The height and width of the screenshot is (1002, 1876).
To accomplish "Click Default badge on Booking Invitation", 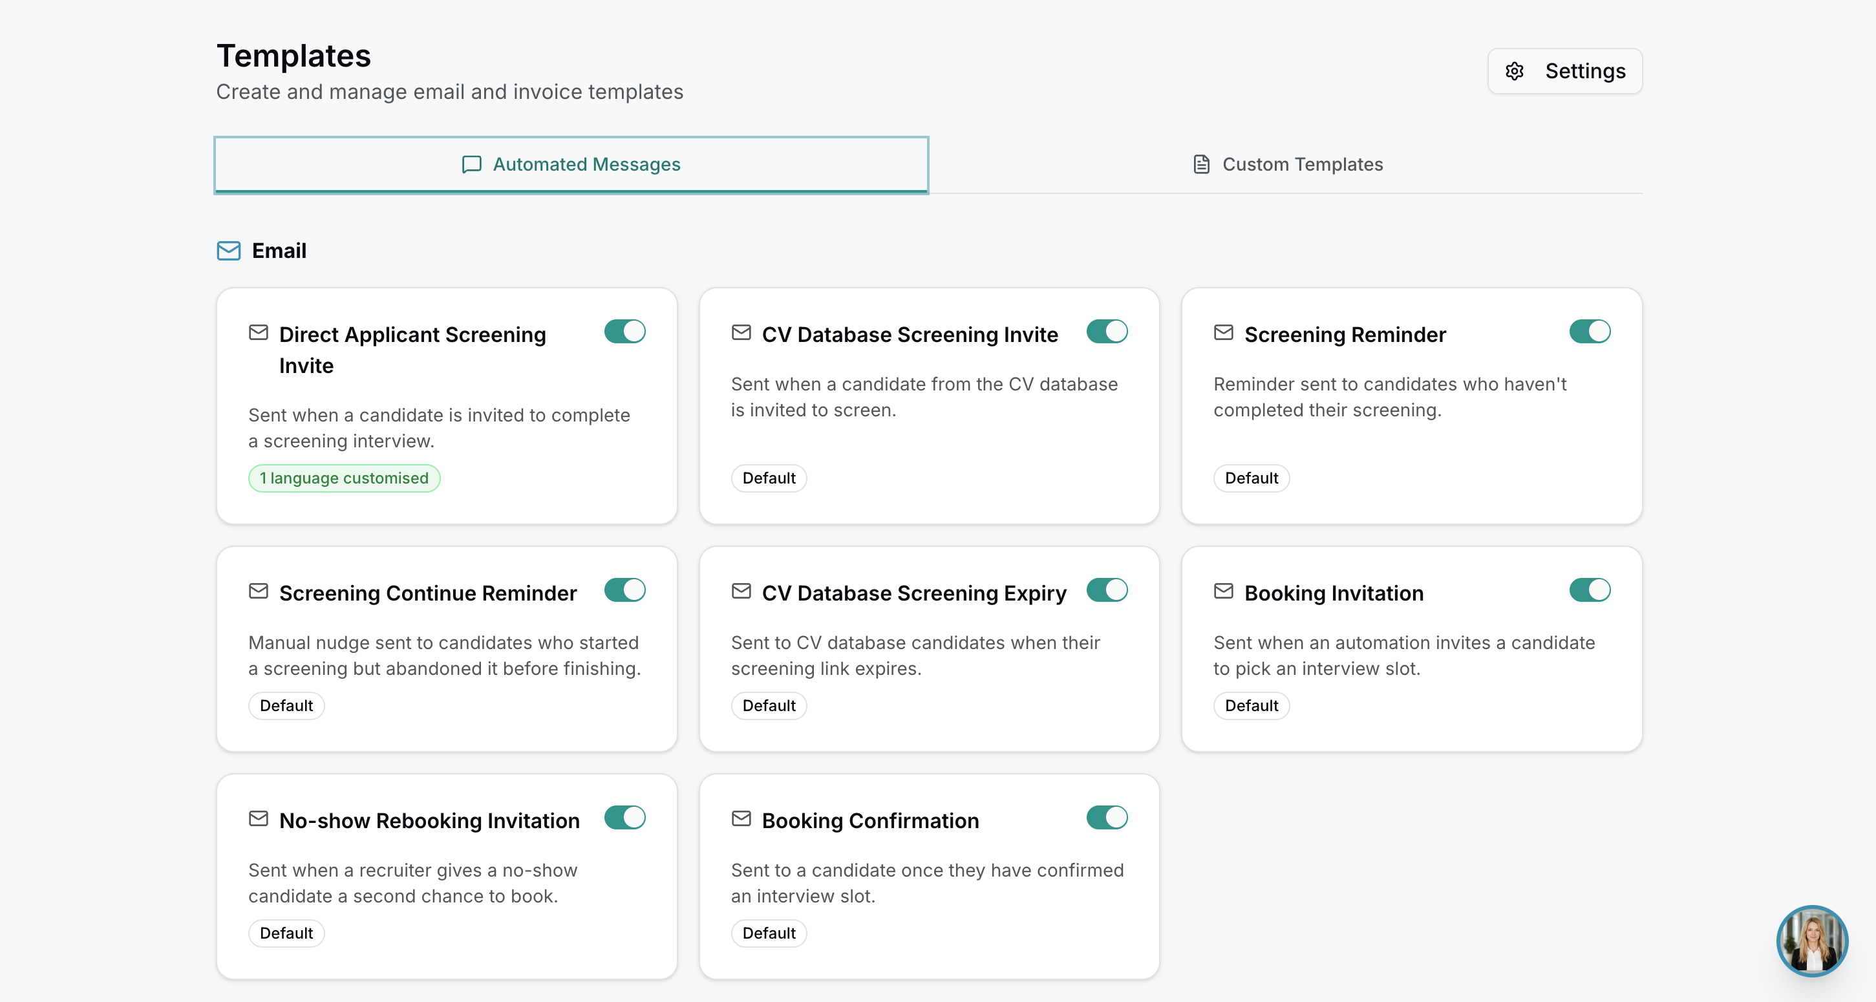I will (1251, 706).
